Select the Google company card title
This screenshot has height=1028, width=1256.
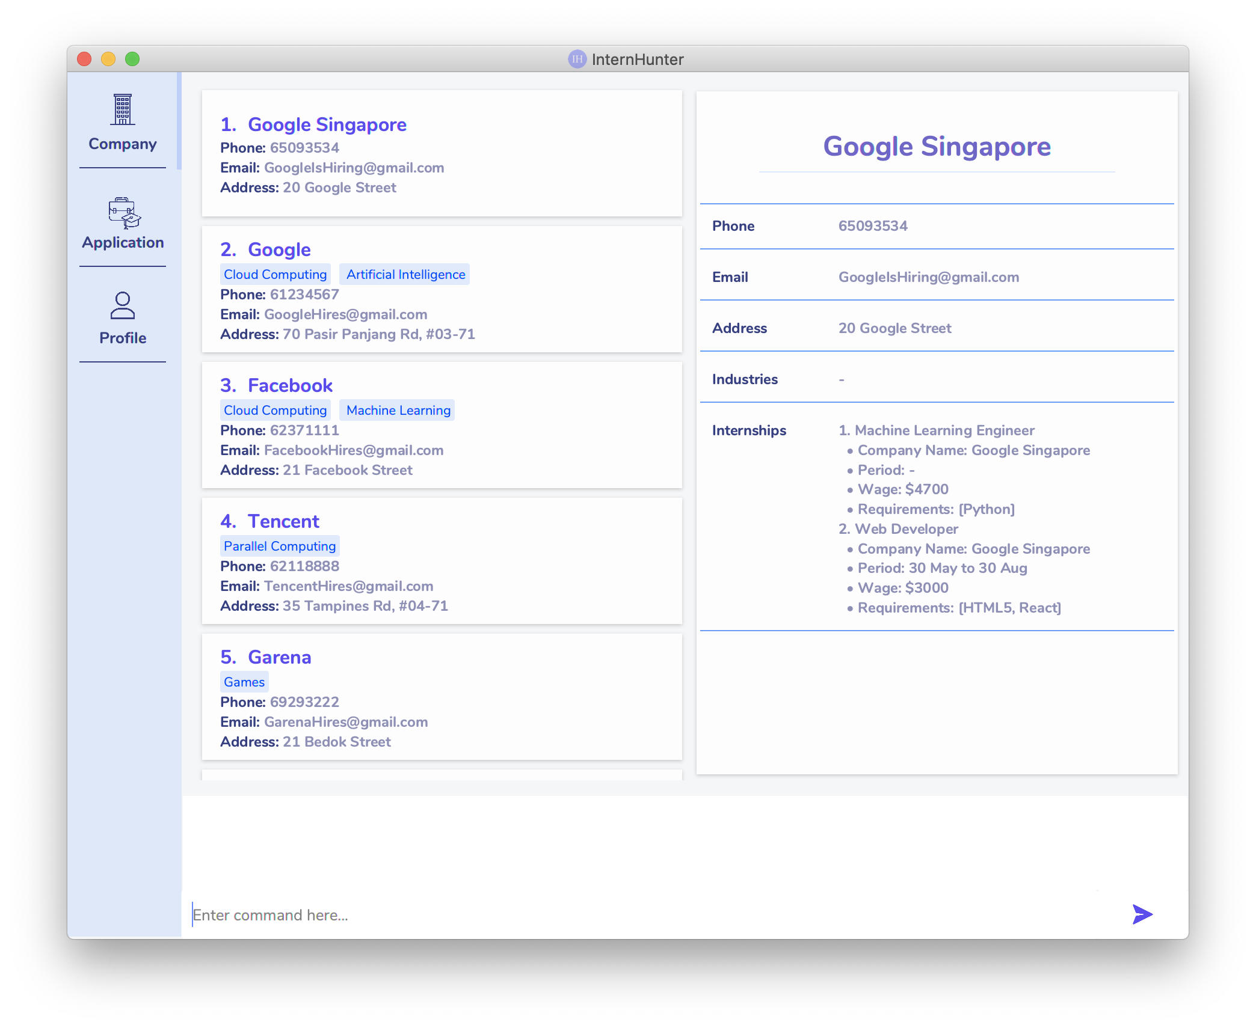pos(279,249)
